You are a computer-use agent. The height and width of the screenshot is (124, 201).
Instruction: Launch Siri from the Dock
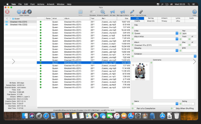[32, 116]
